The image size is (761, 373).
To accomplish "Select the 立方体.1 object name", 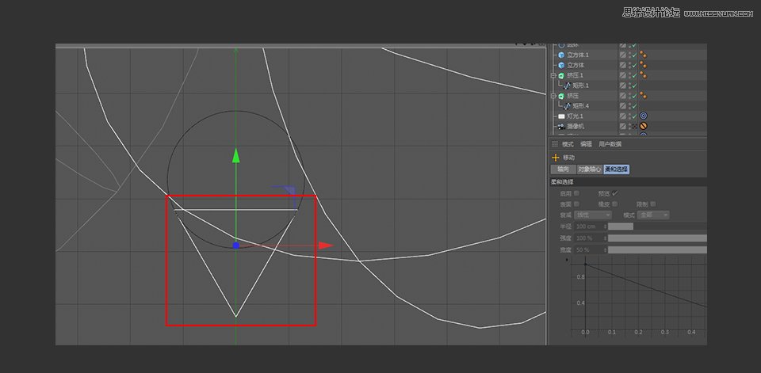I will point(578,55).
